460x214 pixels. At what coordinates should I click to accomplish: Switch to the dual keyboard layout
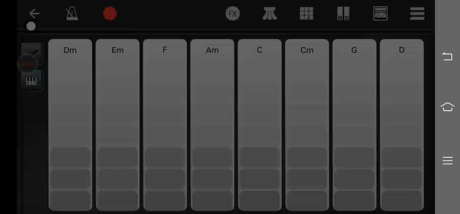coord(343,14)
